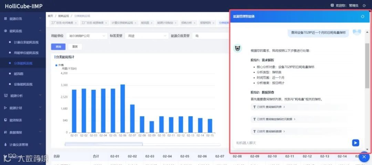372x165 pixels.
Task: Open the 用能单位 dropdown
Action: pos(87,36)
